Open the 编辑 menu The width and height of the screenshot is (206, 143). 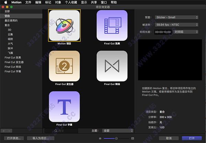coord(38,2)
